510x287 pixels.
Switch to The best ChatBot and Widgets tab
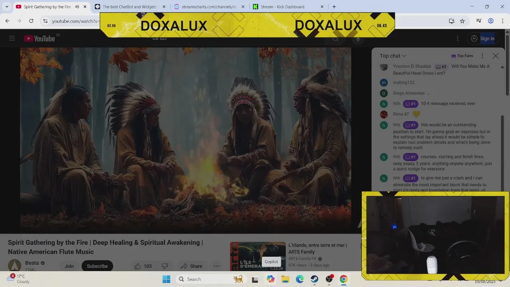pos(129,7)
